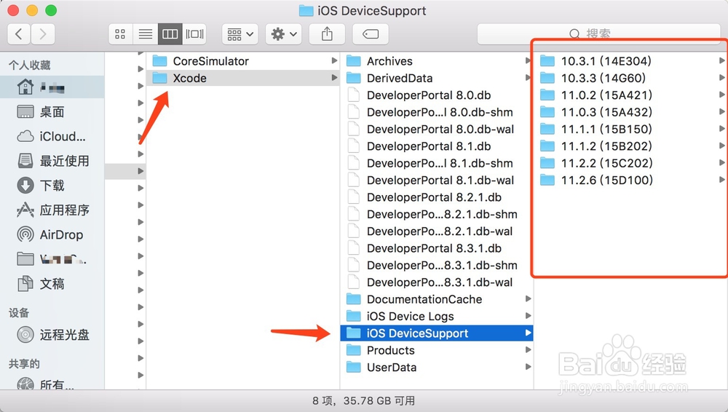The width and height of the screenshot is (728, 412).
Task: Open the home folder in sidebar
Action: [x=52, y=87]
